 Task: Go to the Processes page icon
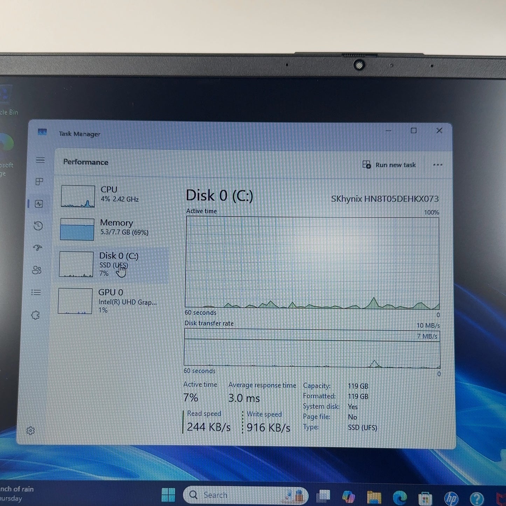point(40,182)
